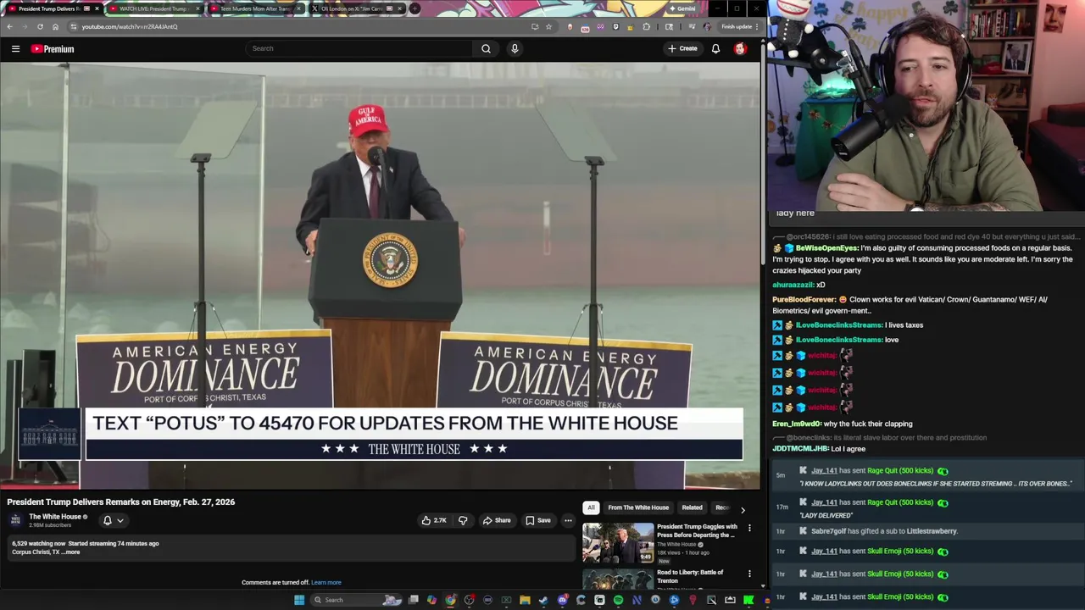Open The White House channel avatar
The height and width of the screenshot is (610, 1085).
pos(15,519)
